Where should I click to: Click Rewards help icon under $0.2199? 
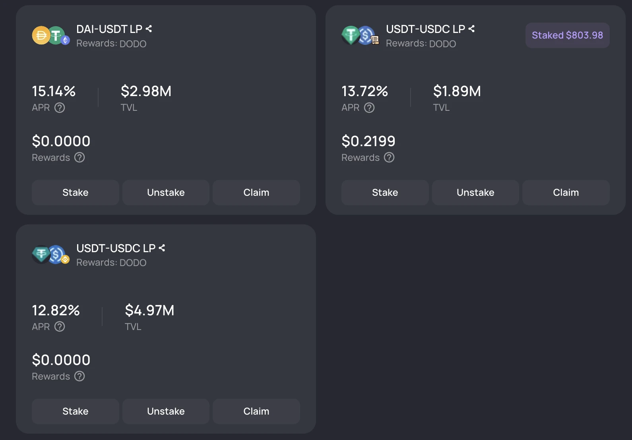[389, 158]
